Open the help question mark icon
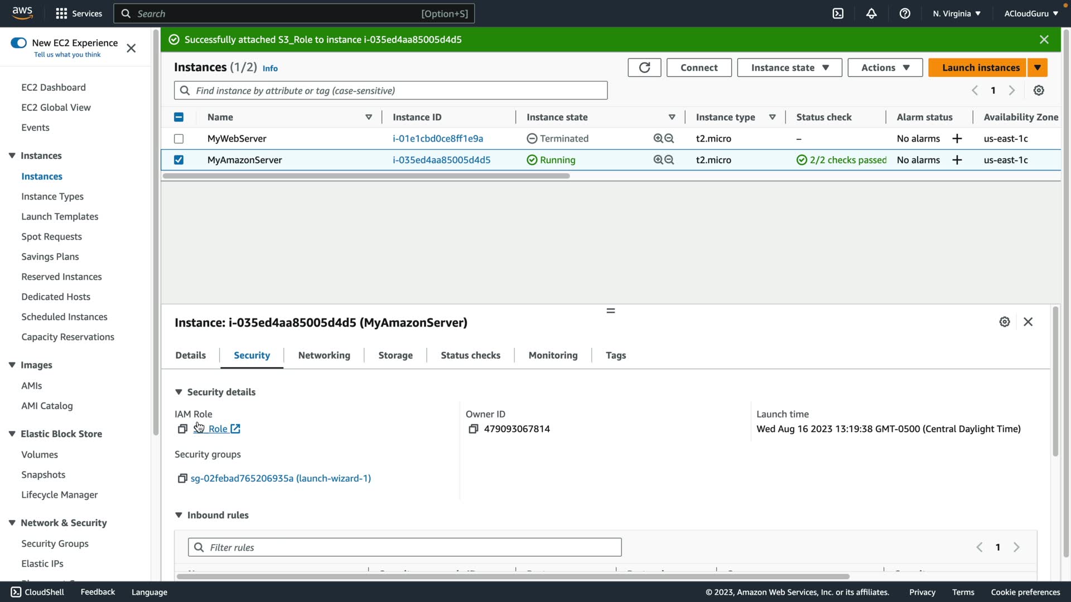Viewport: 1071px width, 602px height. pos(905,13)
